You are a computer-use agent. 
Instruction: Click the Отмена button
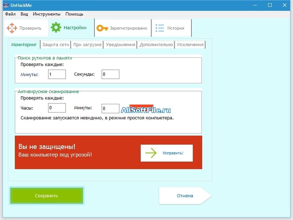pyautogui.click(x=185, y=195)
